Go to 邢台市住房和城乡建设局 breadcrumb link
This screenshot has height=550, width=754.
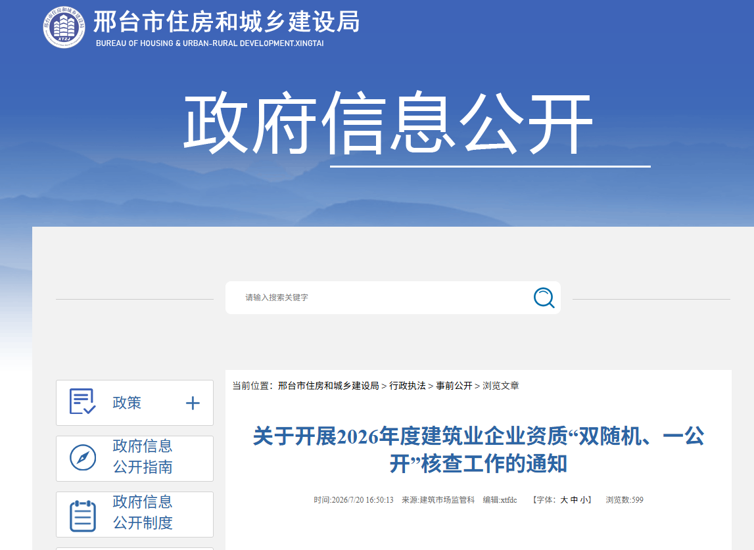(329, 386)
